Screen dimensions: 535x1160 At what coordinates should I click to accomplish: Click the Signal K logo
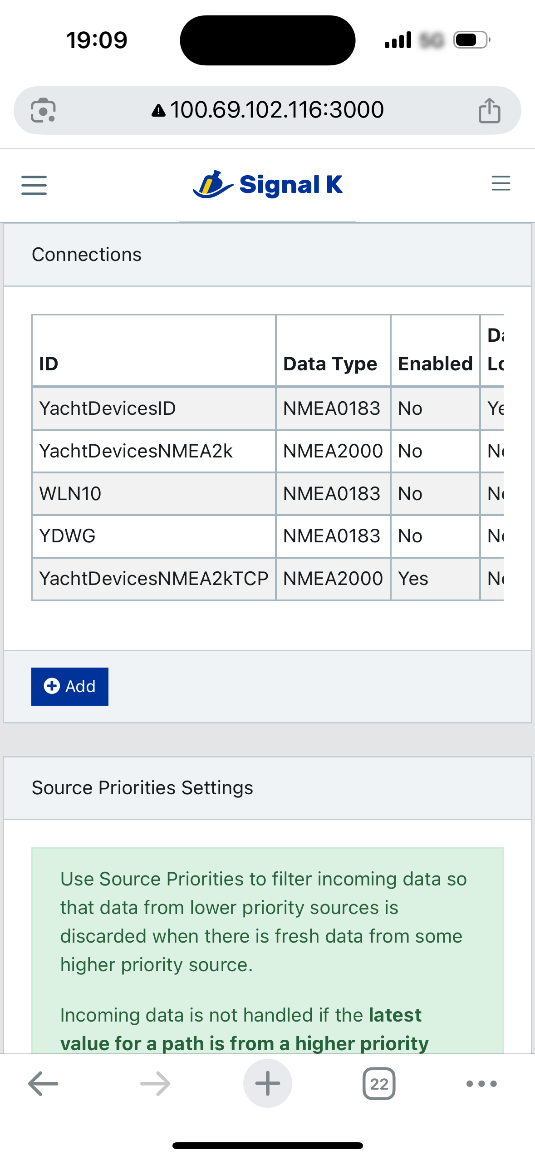click(x=267, y=185)
